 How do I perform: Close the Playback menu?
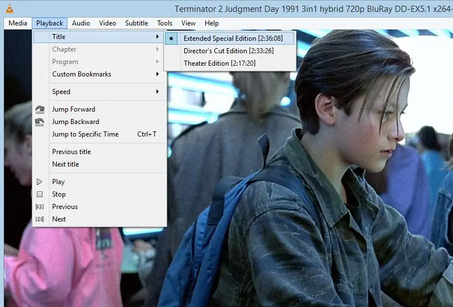pyautogui.click(x=50, y=23)
